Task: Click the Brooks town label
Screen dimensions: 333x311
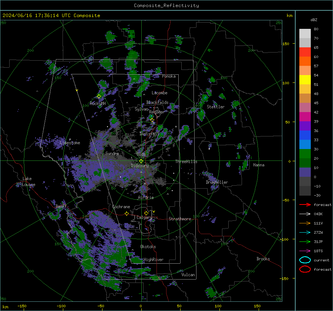Action: pos(263,259)
